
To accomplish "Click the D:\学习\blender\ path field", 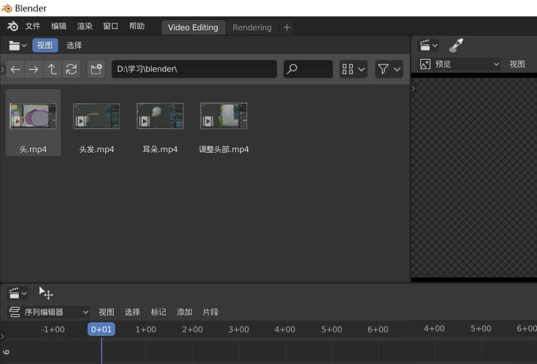I will (x=194, y=69).
